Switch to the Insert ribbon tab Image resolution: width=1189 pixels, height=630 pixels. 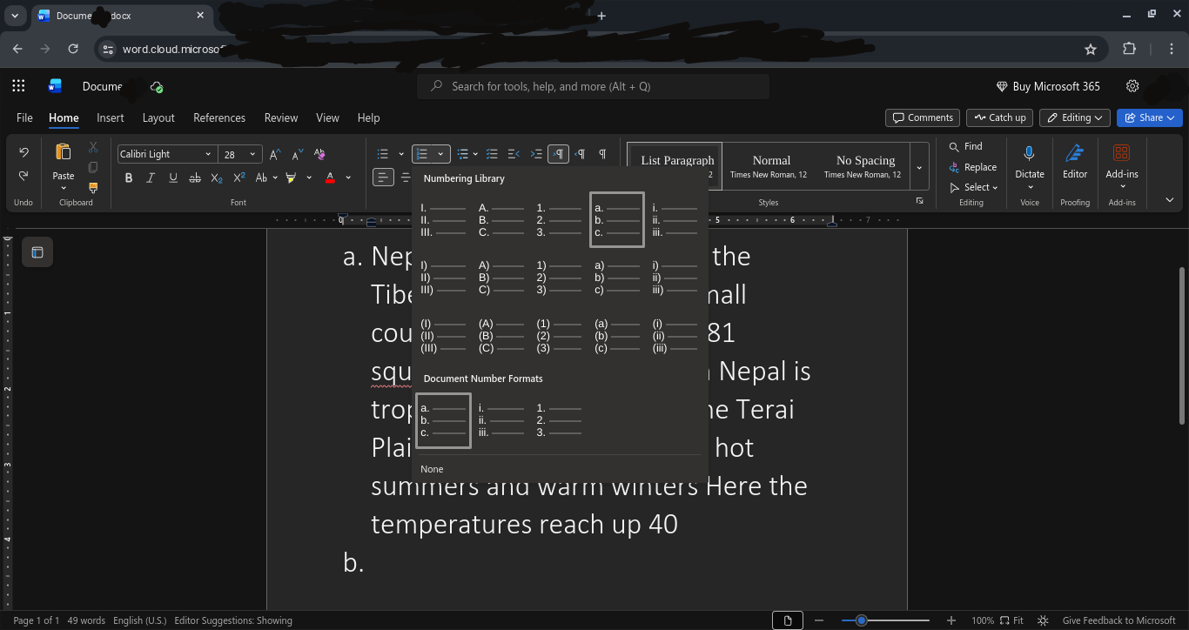point(110,117)
